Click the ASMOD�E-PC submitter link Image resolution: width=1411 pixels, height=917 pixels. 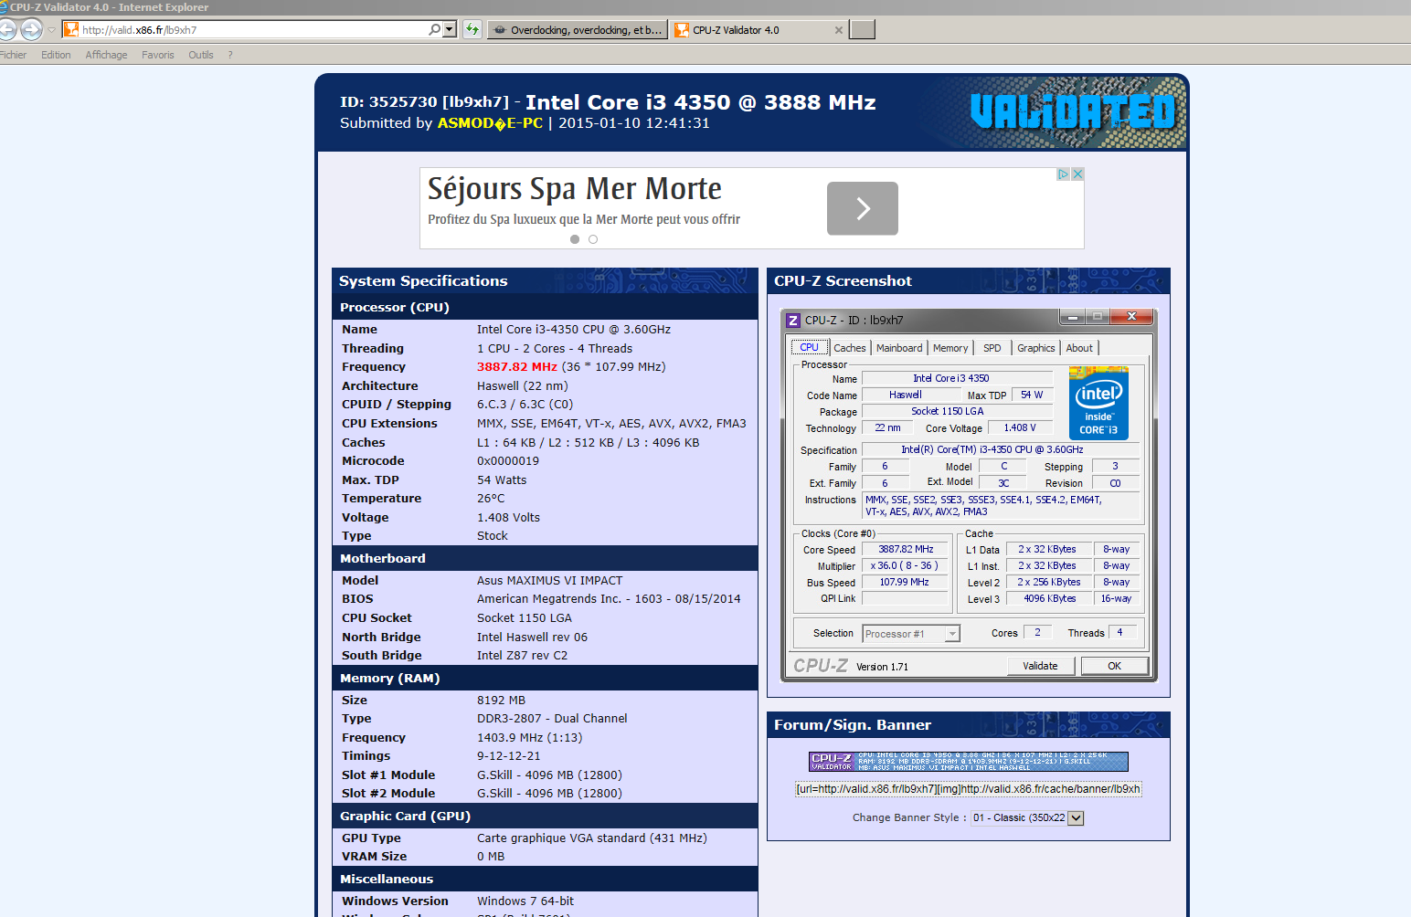pos(490,123)
